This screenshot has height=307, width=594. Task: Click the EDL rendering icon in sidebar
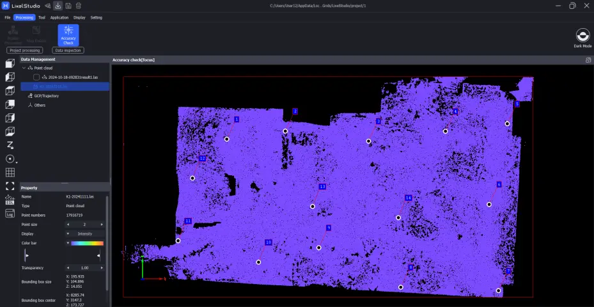pyautogui.click(x=10, y=200)
